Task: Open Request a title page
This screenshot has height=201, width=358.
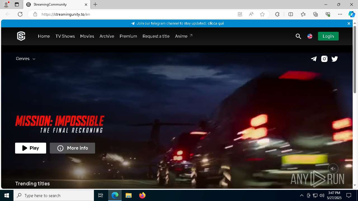Action: click(156, 36)
